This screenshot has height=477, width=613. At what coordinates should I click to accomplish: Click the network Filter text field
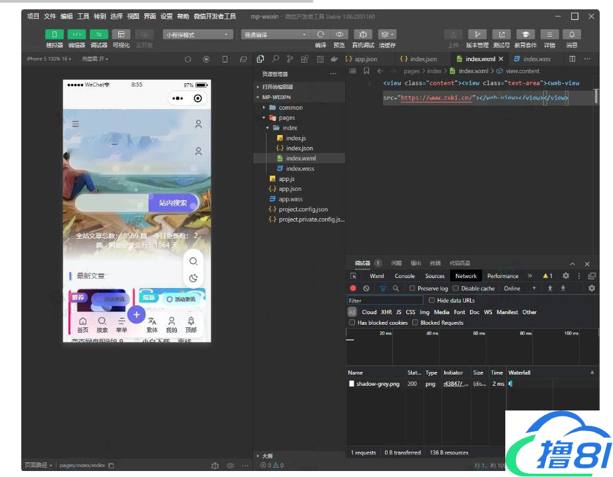tap(384, 301)
